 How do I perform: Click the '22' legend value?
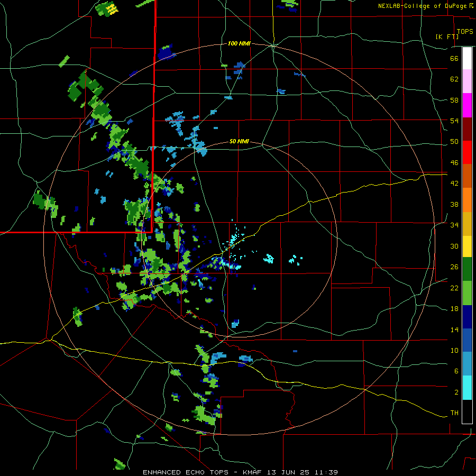(454, 288)
